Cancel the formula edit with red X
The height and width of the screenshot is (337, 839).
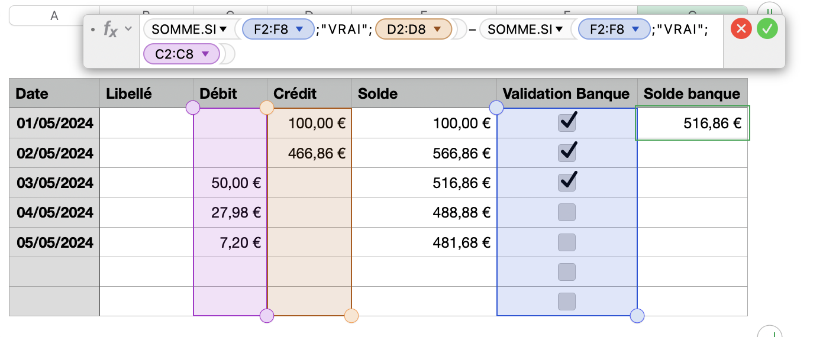[741, 28]
